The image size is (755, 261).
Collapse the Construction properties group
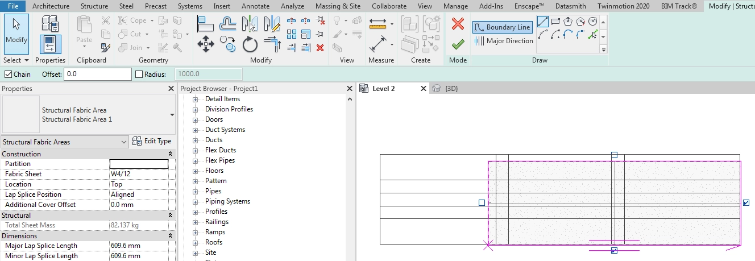click(170, 154)
